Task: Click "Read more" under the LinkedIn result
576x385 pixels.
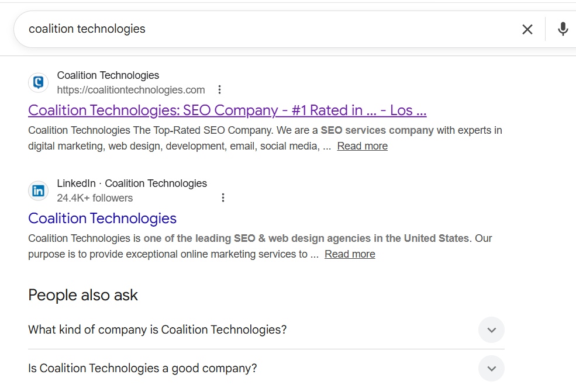Action: (x=350, y=254)
